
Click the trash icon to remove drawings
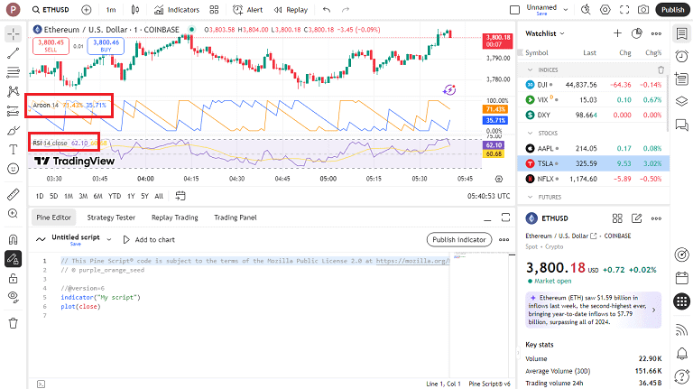pyautogui.click(x=13, y=322)
